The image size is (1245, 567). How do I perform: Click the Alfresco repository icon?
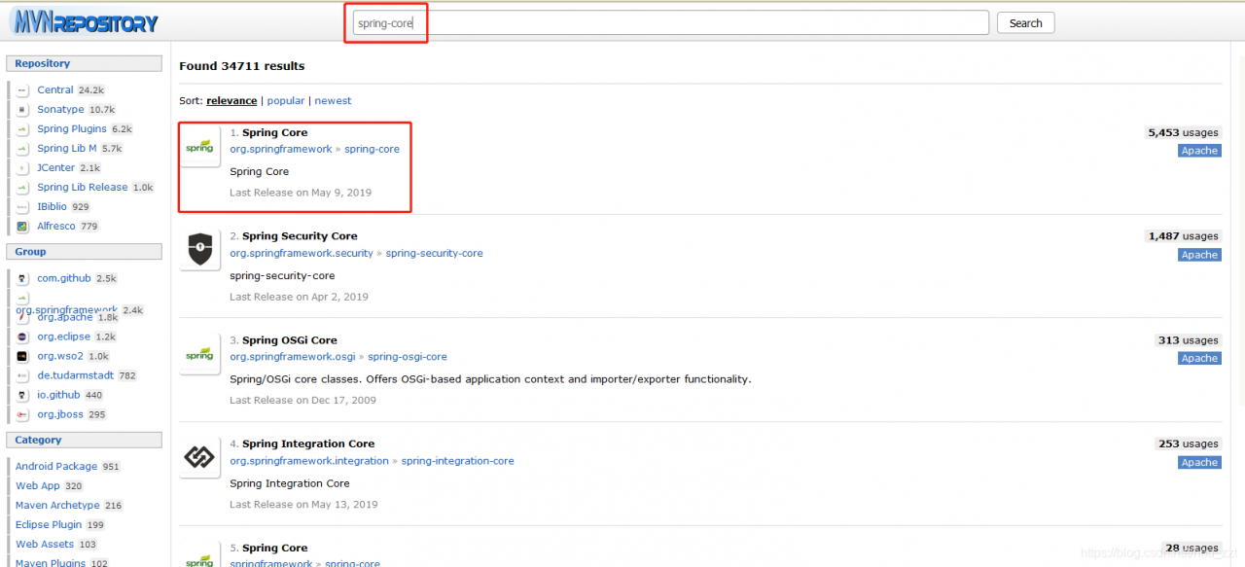[x=22, y=227]
